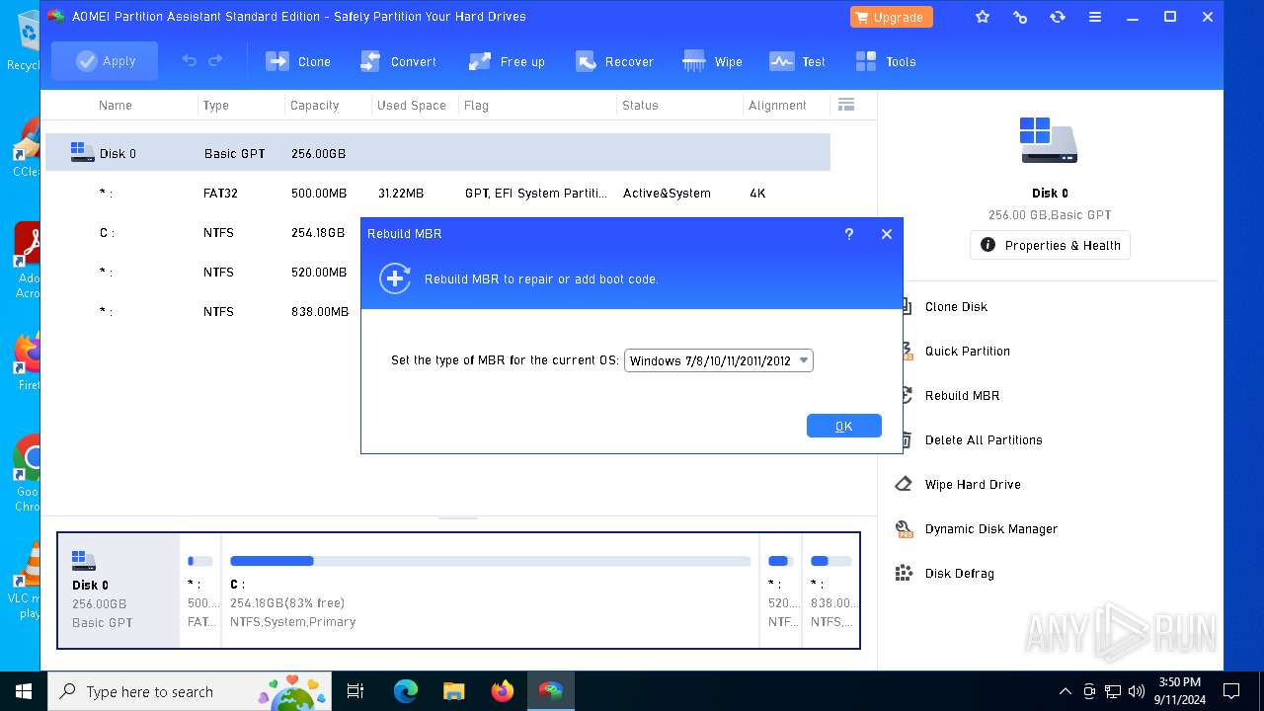Open the hamburger menu icon

(x=1095, y=17)
